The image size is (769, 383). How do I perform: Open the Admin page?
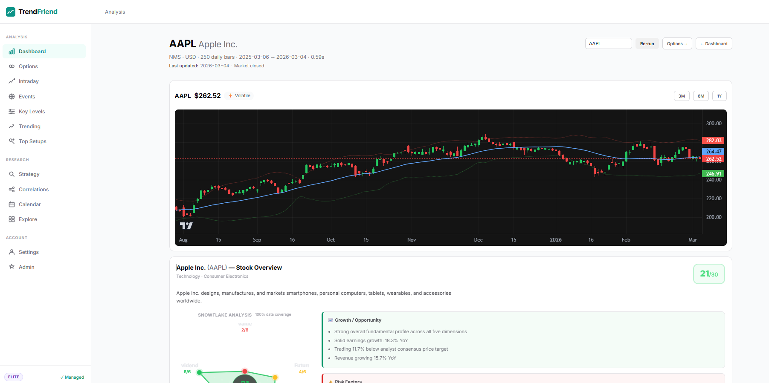point(44,267)
